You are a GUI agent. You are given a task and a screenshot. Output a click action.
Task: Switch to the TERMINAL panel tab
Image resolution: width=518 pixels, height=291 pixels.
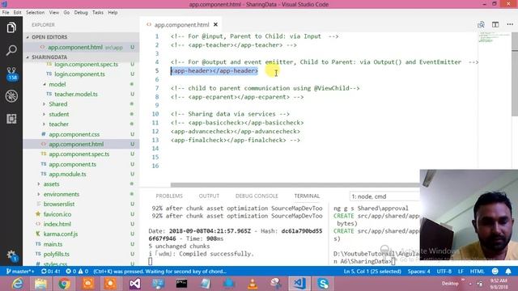coord(307,196)
